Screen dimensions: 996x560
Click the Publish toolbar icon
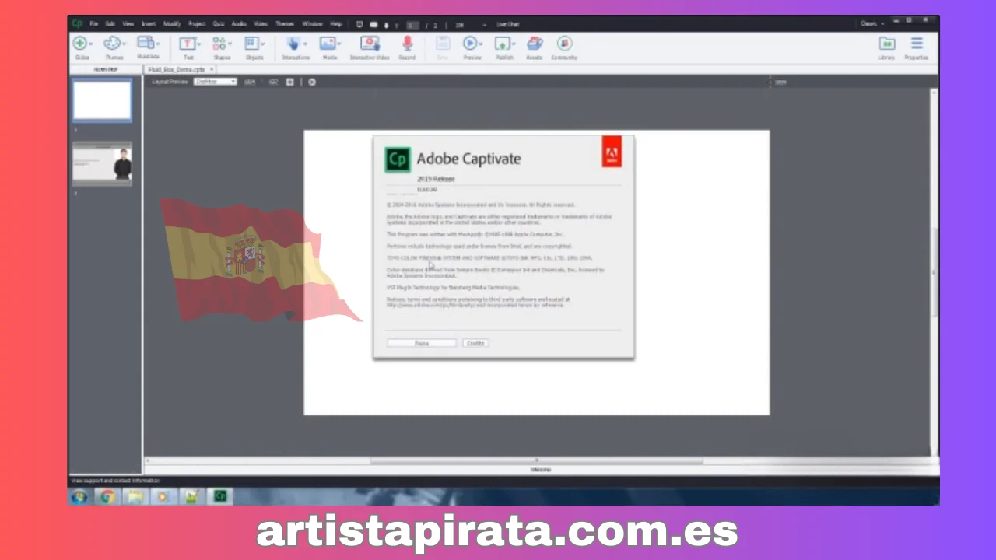[x=503, y=44]
